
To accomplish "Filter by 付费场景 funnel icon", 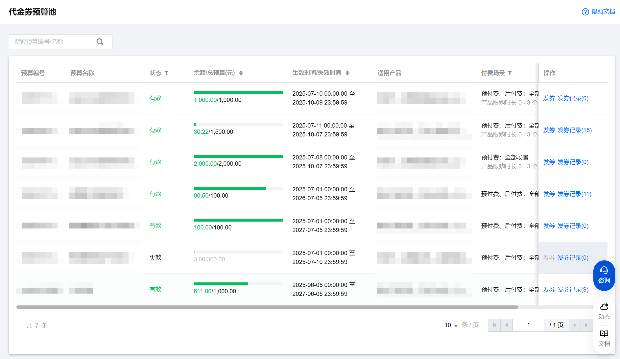I will point(510,73).
